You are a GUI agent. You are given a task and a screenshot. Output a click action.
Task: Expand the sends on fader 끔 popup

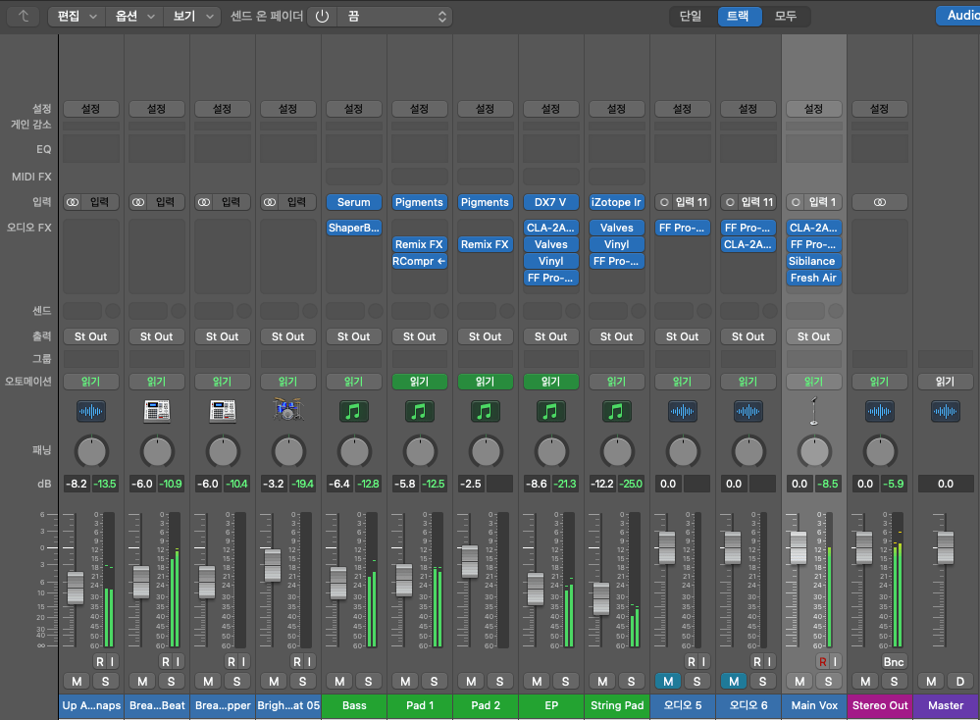click(395, 17)
